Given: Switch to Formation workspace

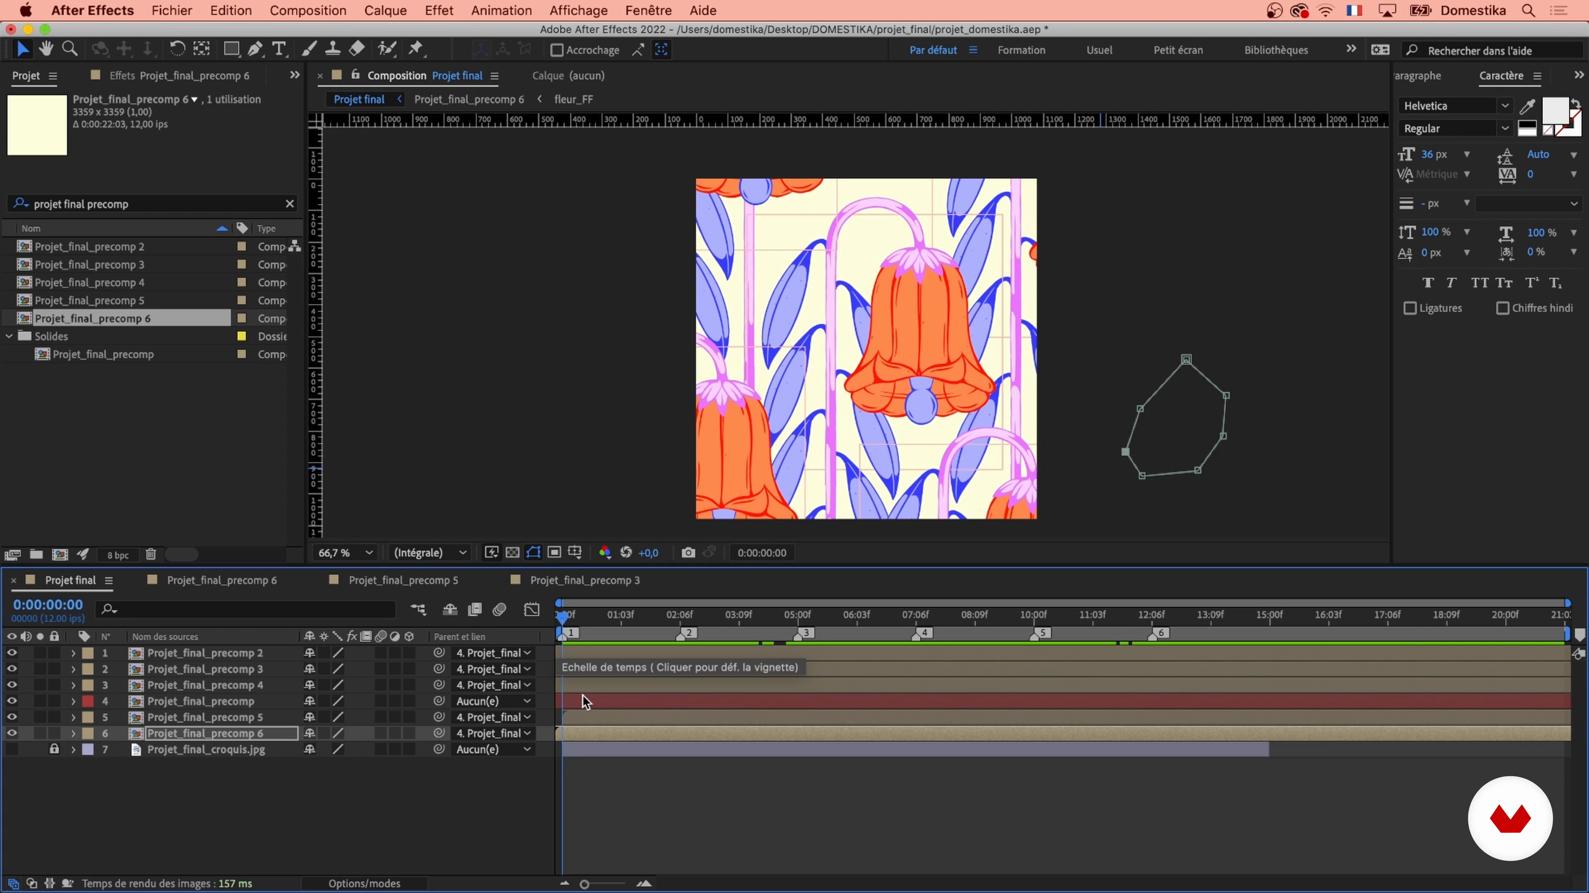Looking at the screenshot, I should click(1022, 50).
